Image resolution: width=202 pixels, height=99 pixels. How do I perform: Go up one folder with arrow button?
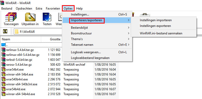point(5,31)
